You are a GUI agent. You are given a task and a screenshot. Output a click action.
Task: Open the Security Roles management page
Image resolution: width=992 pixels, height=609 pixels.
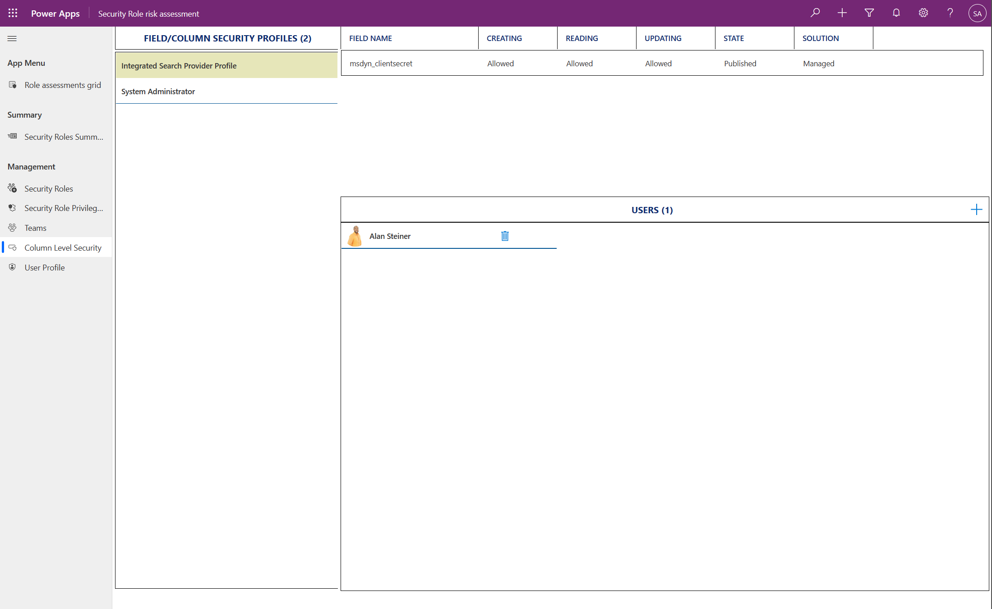[48, 188]
